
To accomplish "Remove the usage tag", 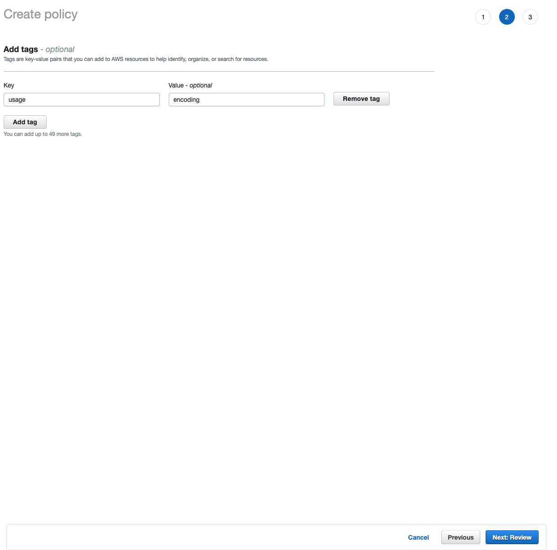I will 361,99.
